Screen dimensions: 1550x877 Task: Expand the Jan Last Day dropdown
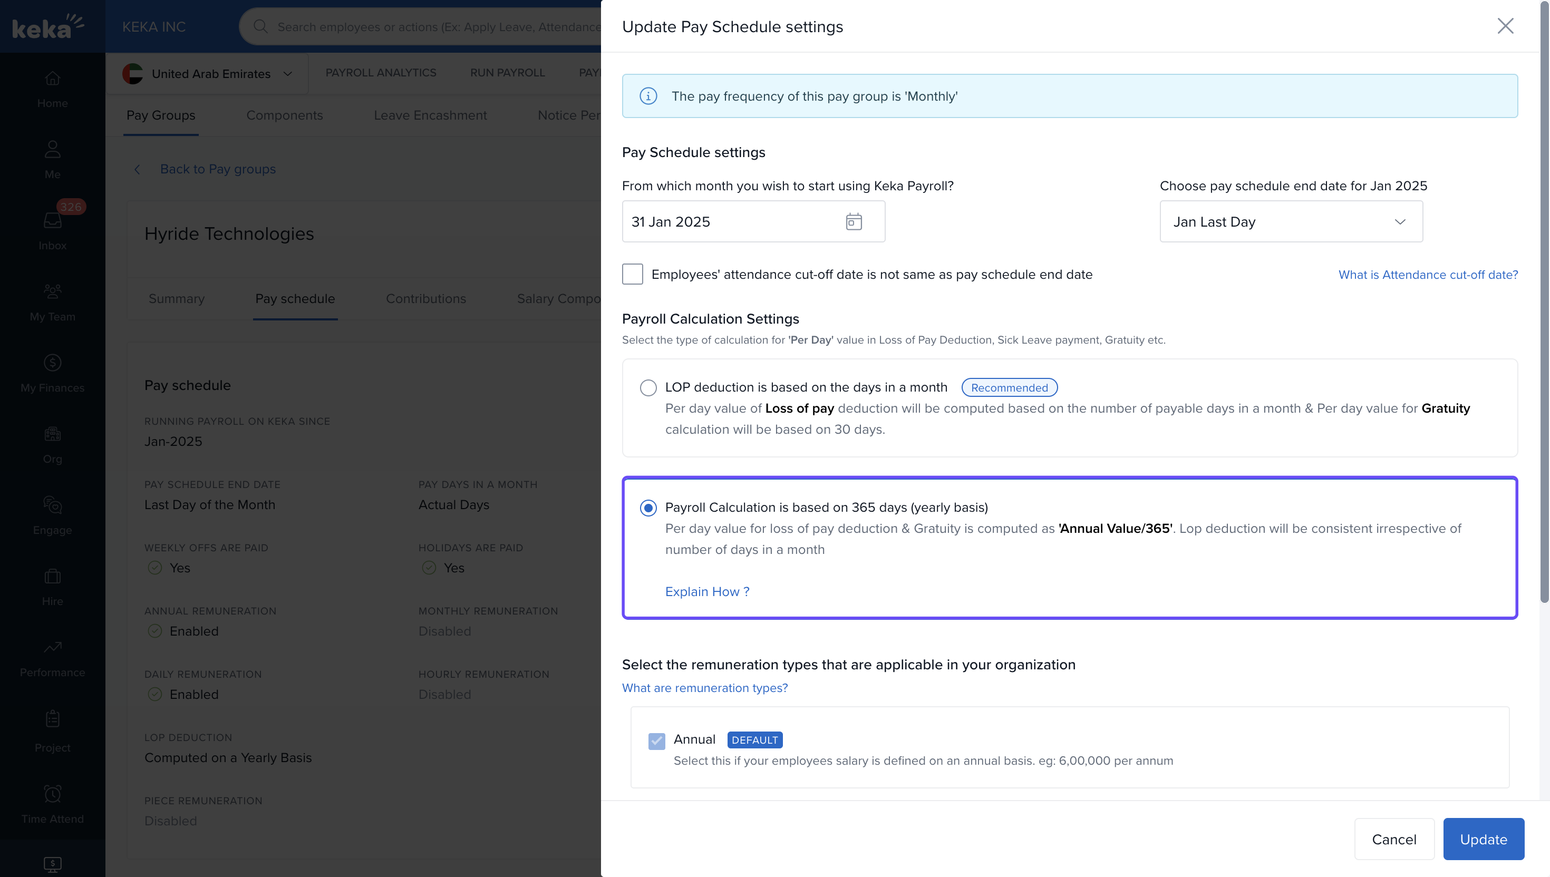coord(1291,222)
